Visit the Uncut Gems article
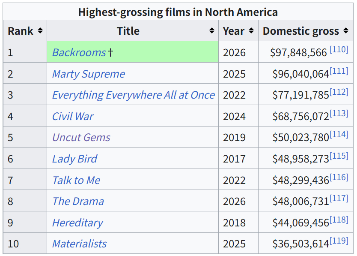This screenshot has height=256, width=357. pyautogui.click(x=81, y=137)
